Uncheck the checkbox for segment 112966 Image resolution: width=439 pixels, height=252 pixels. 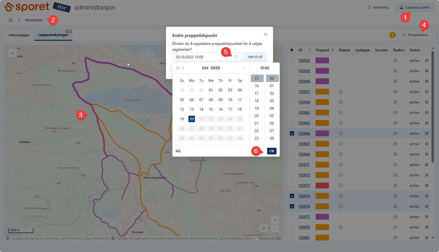[x=292, y=133]
